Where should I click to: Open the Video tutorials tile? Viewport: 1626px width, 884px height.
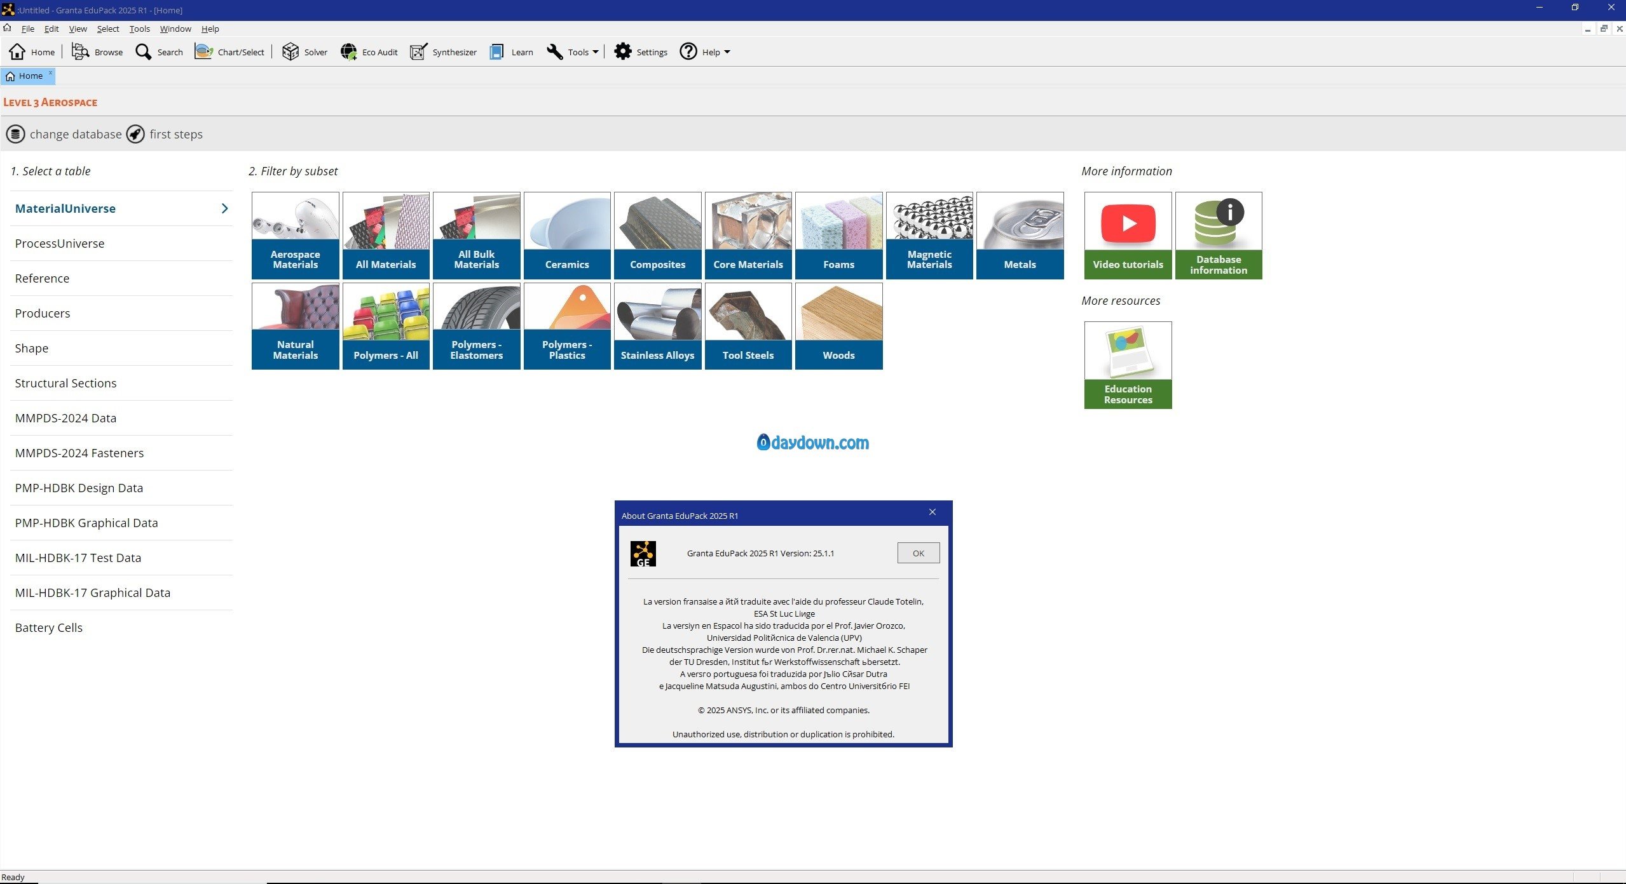pyautogui.click(x=1128, y=236)
